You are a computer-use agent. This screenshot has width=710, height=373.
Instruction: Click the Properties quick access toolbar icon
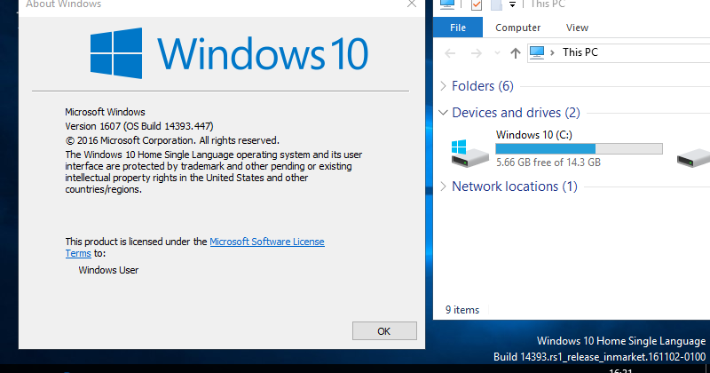(x=477, y=4)
